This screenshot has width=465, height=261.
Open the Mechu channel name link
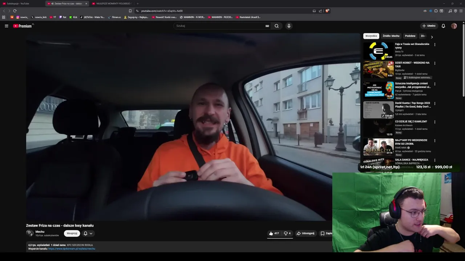tap(40, 232)
